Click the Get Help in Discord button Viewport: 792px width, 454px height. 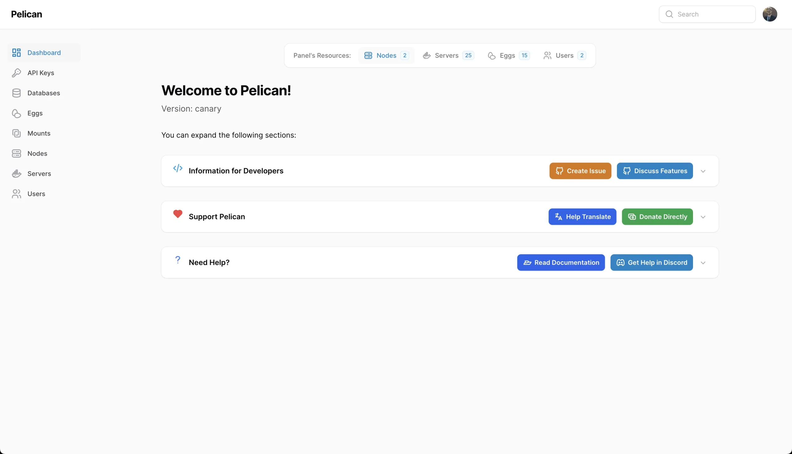tap(651, 263)
